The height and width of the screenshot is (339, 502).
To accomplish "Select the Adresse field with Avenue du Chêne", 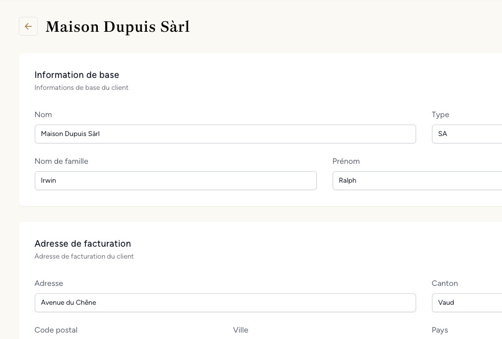I will tap(225, 302).
